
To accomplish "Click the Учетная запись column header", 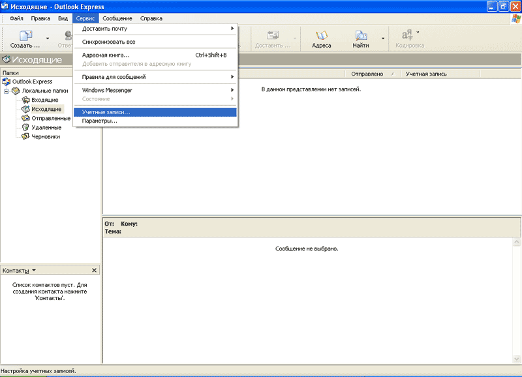I will click(x=440, y=74).
